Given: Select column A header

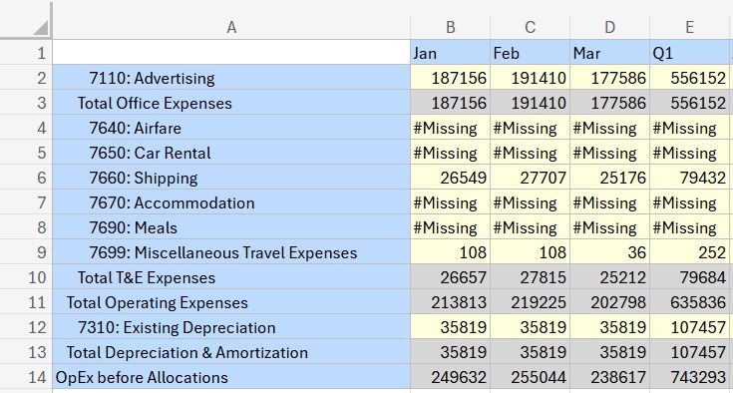Looking at the screenshot, I should (231, 28).
